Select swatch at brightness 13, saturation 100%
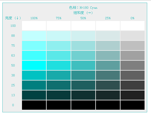151x117 pixels. (34, 95)
